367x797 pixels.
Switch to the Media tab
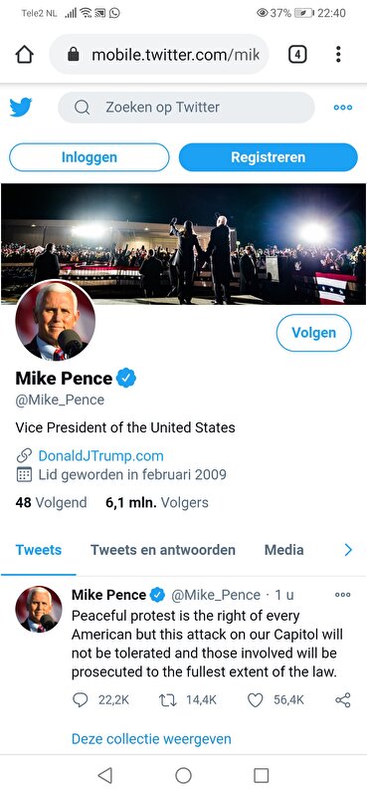click(x=283, y=550)
